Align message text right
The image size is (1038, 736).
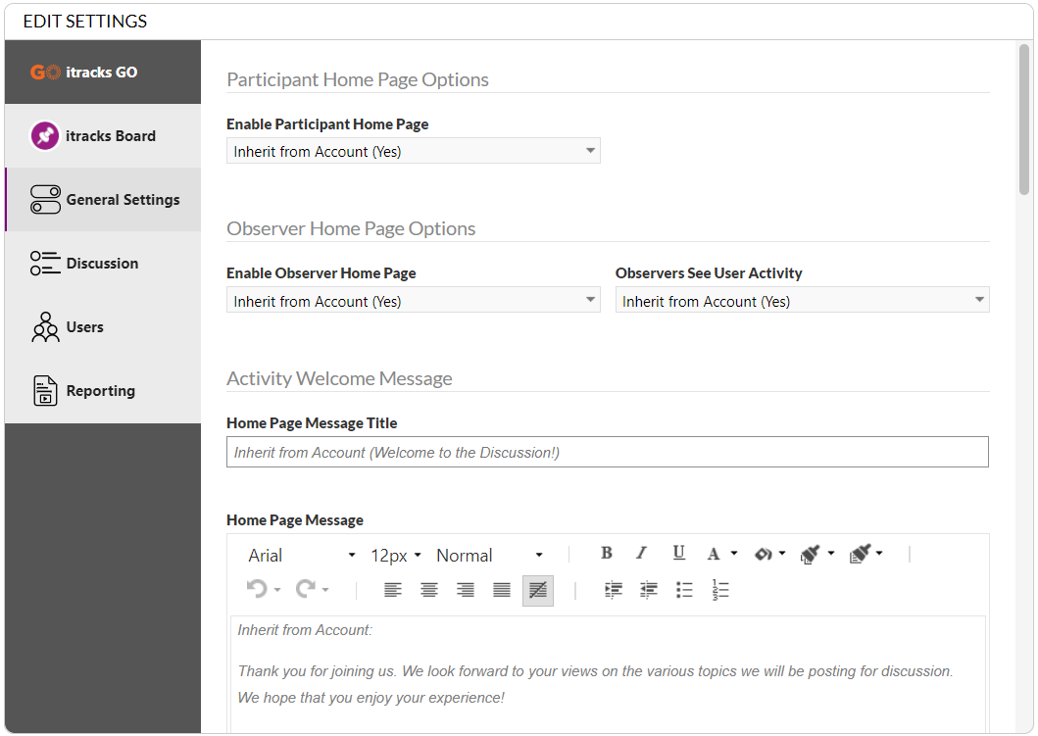click(x=466, y=590)
